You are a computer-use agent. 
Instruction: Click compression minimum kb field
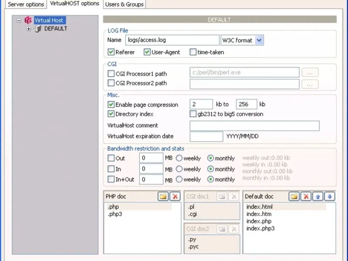(201, 104)
